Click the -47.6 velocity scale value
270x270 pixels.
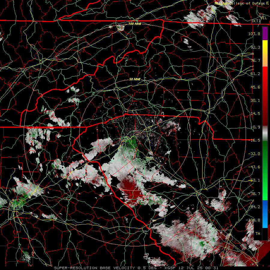254,167
